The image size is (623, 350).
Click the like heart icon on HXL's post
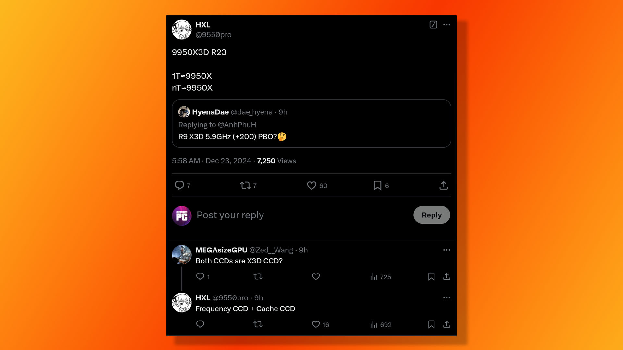(x=311, y=185)
